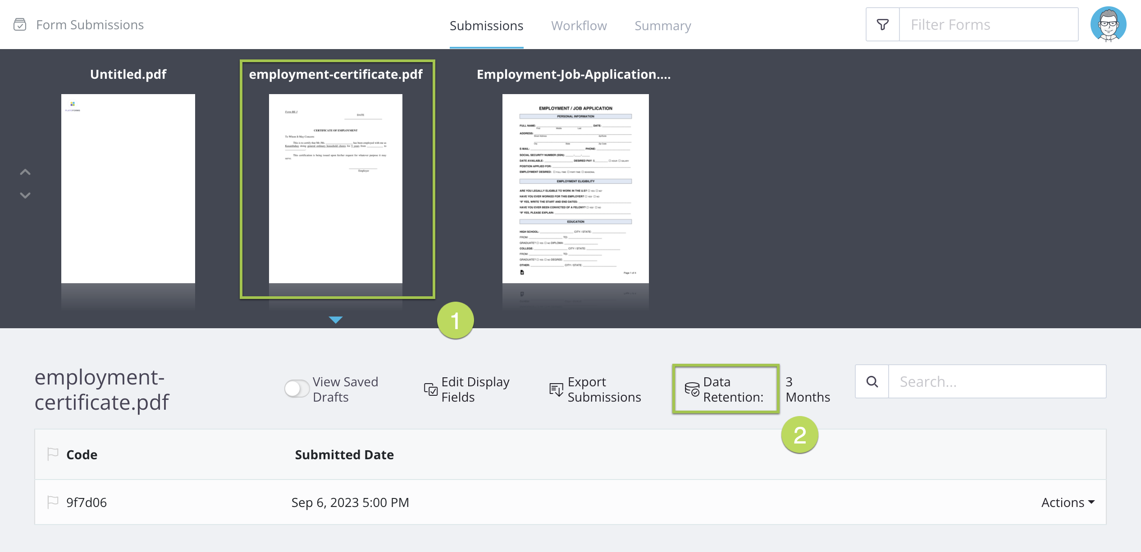Click the Code column header
Viewport: 1141px width, 552px height.
(x=82, y=454)
